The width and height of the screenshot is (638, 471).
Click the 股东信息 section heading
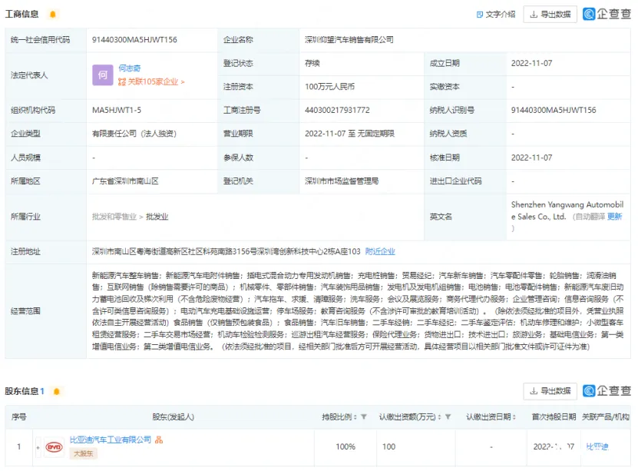point(21,391)
